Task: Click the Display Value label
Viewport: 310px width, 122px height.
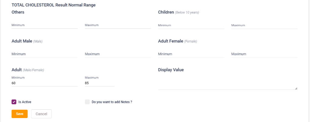Action: click(x=171, y=70)
